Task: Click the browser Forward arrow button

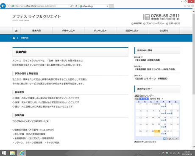Action: (8, 6)
